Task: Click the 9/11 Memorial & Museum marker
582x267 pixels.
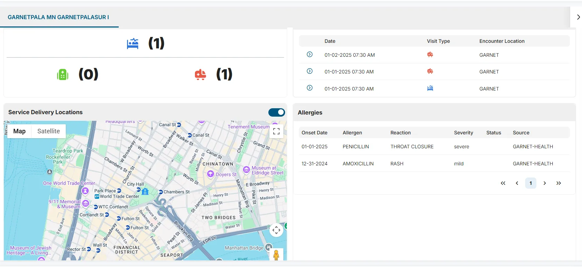Action: (86, 203)
